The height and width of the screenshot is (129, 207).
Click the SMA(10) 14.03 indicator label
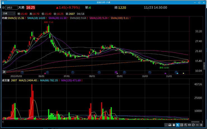(x=36, y=18)
